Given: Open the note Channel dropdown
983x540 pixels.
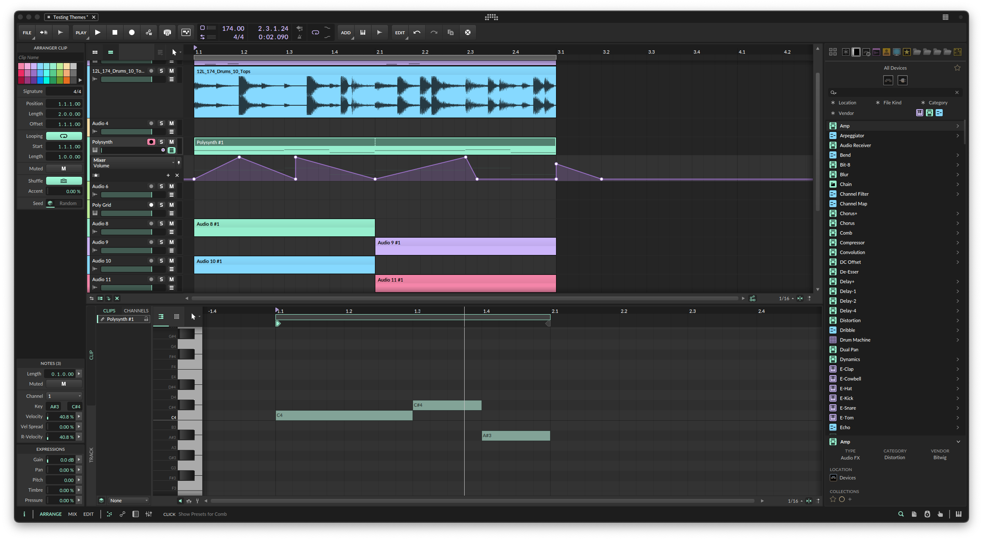Looking at the screenshot, I should 64,396.
